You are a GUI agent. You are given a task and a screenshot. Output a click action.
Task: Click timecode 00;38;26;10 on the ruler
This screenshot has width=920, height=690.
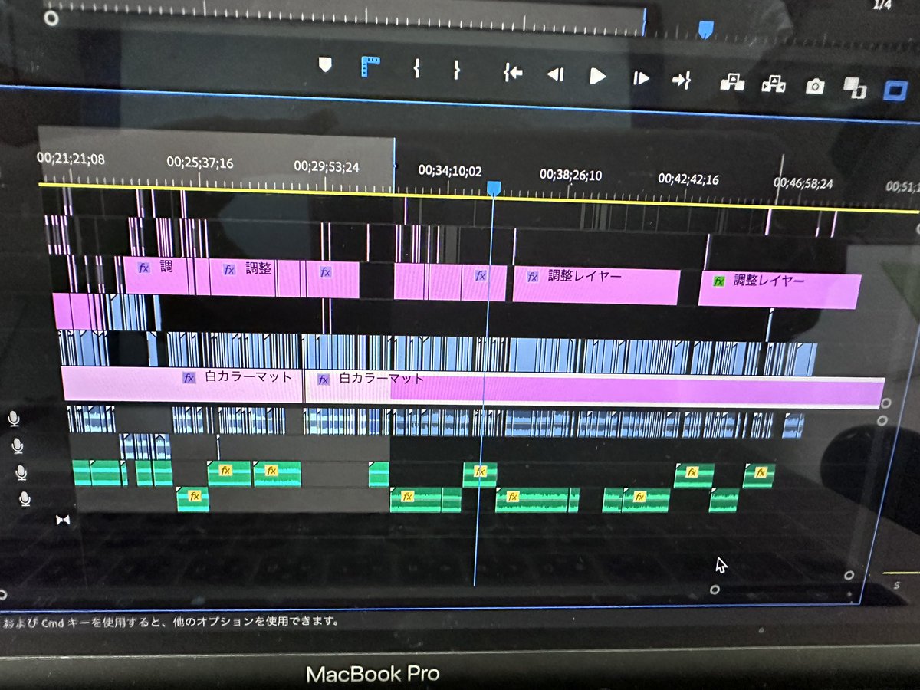tap(570, 175)
